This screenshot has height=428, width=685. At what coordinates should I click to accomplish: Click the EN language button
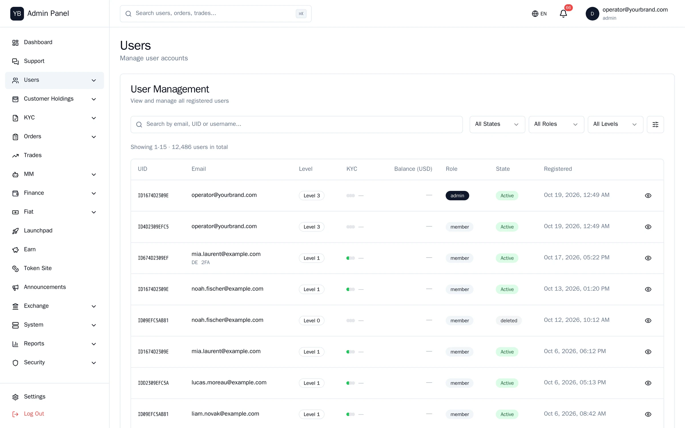(539, 14)
